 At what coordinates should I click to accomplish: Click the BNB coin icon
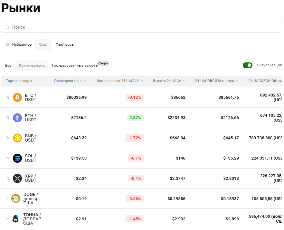click(x=17, y=138)
